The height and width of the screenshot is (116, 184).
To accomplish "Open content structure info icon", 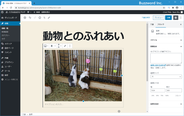I will [40, 18].
